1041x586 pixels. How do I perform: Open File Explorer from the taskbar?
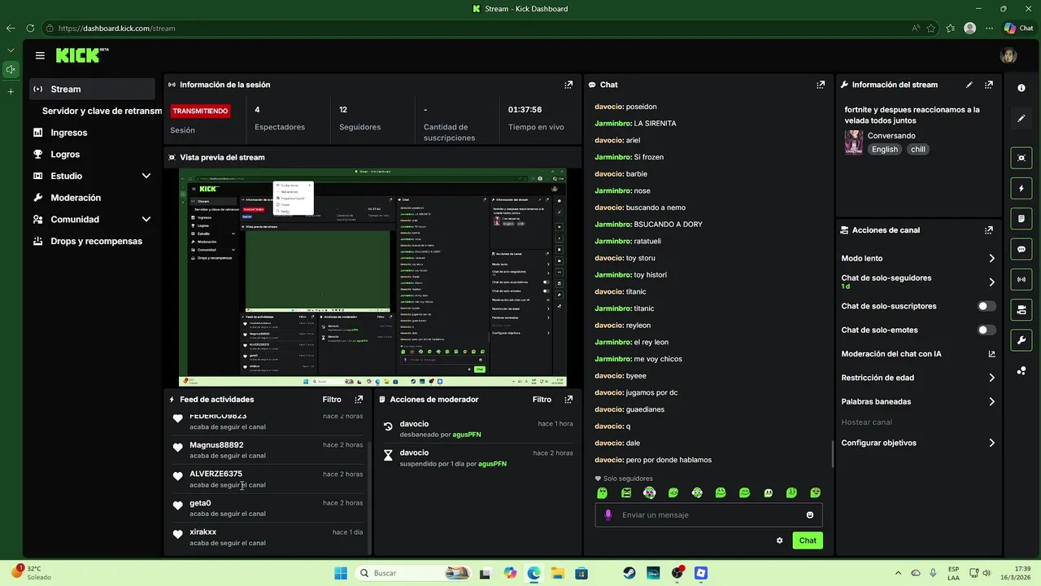pyautogui.click(x=558, y=573)
